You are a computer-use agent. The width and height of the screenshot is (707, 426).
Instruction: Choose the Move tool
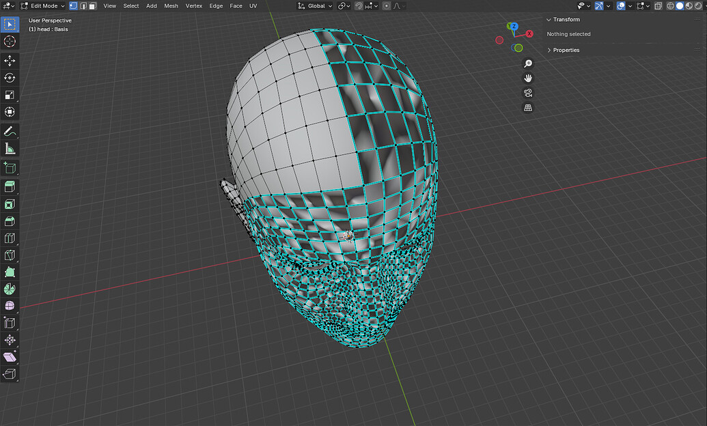point(10,60)
